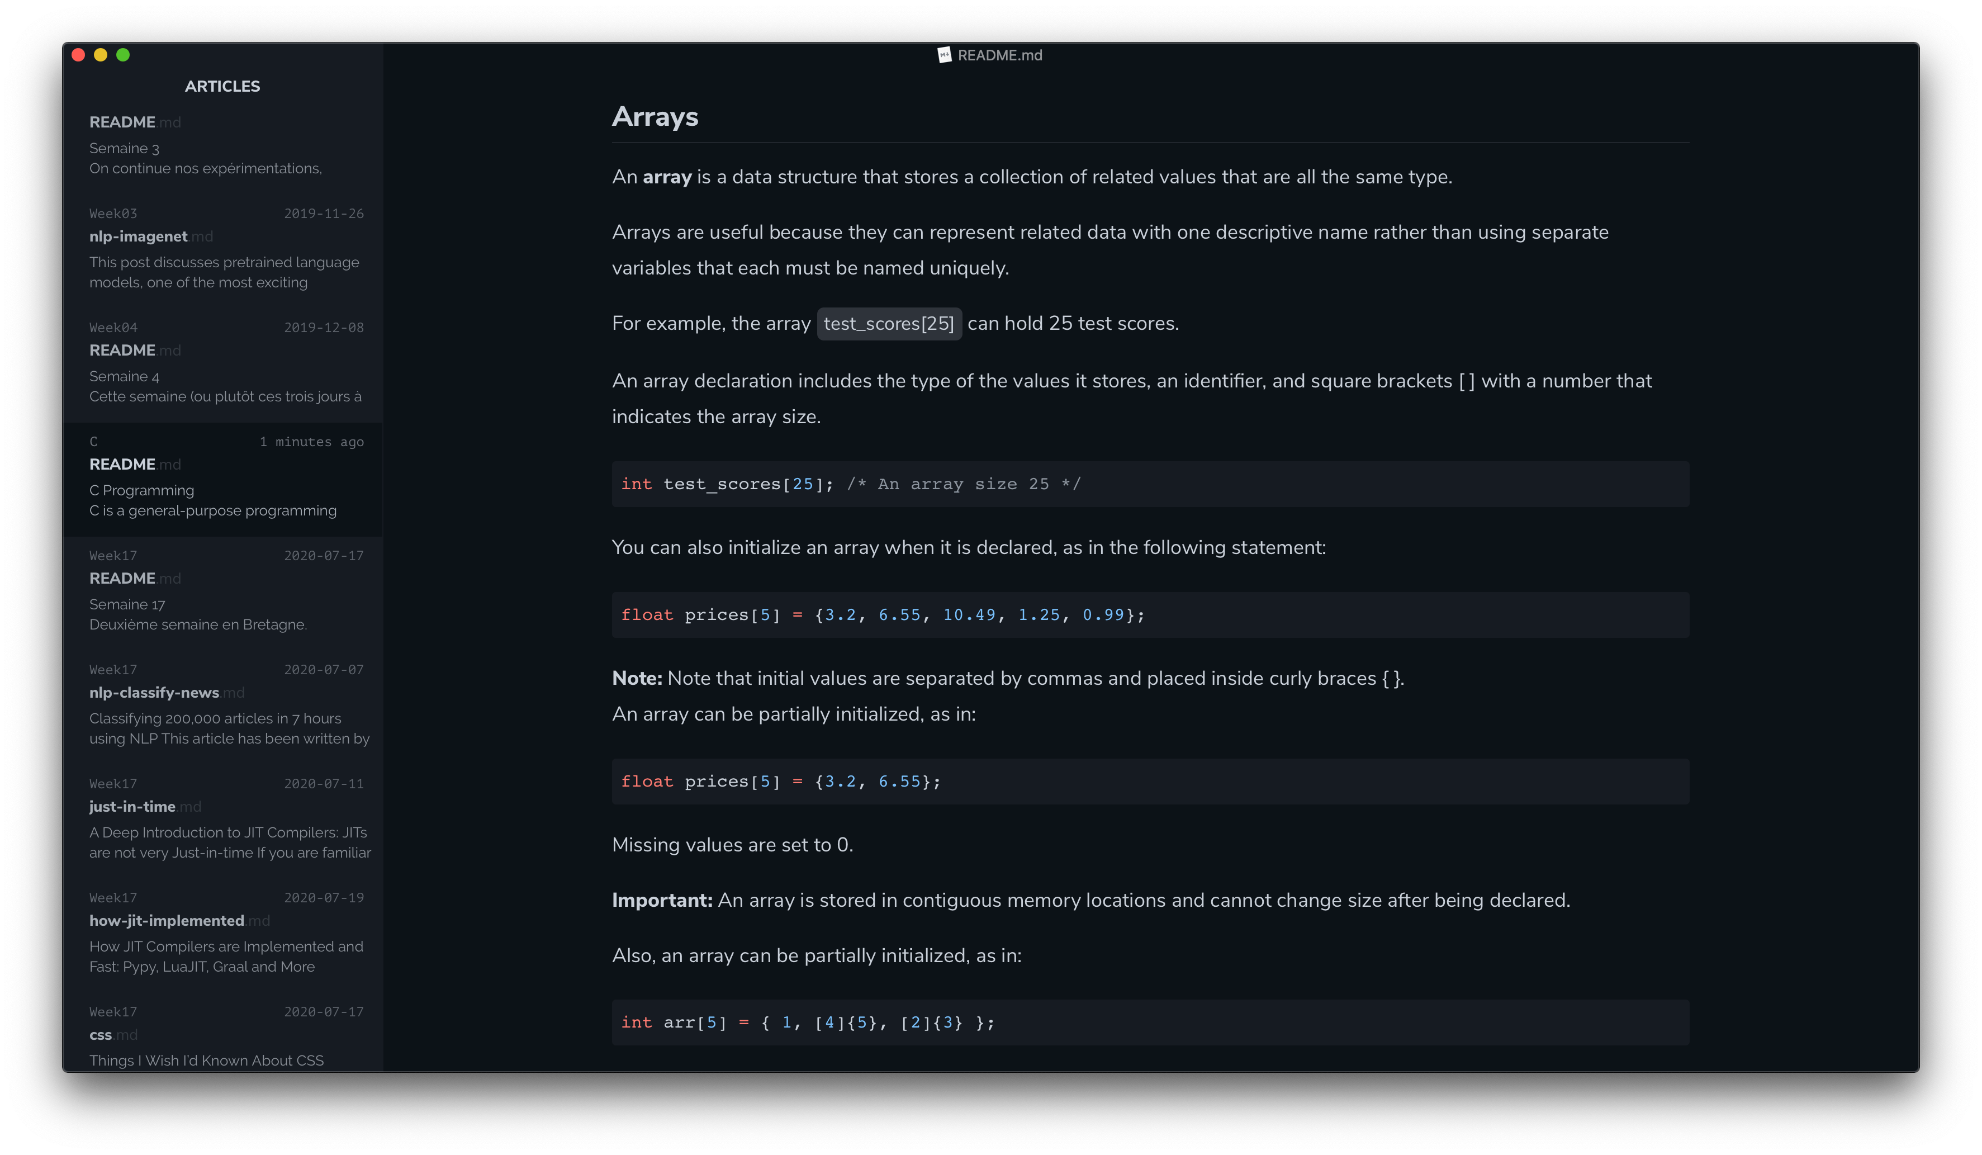Click the 'int arr[5]' code block
This screenshot has width=1982, height=1155.
point(1150,1022)
